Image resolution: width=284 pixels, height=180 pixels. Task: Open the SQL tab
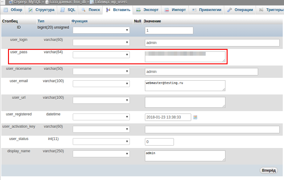point(68,10)
